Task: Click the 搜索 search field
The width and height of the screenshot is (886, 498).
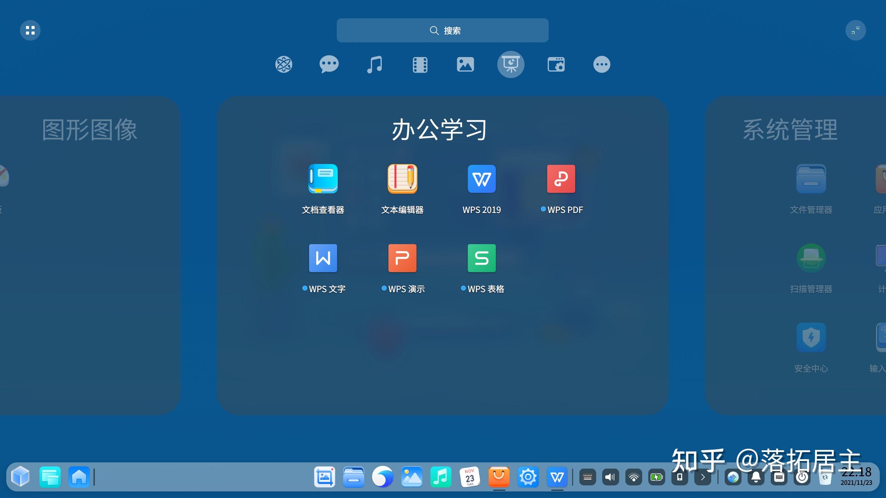Action: pos(443,30)
